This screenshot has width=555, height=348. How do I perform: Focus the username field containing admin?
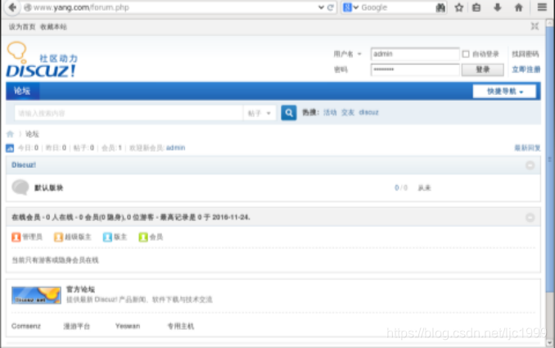415,54
